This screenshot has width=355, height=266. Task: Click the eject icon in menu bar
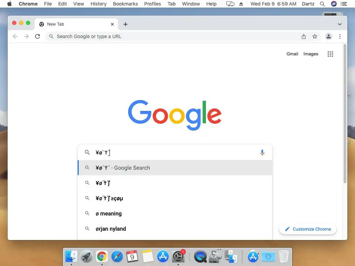click(241, 4)
